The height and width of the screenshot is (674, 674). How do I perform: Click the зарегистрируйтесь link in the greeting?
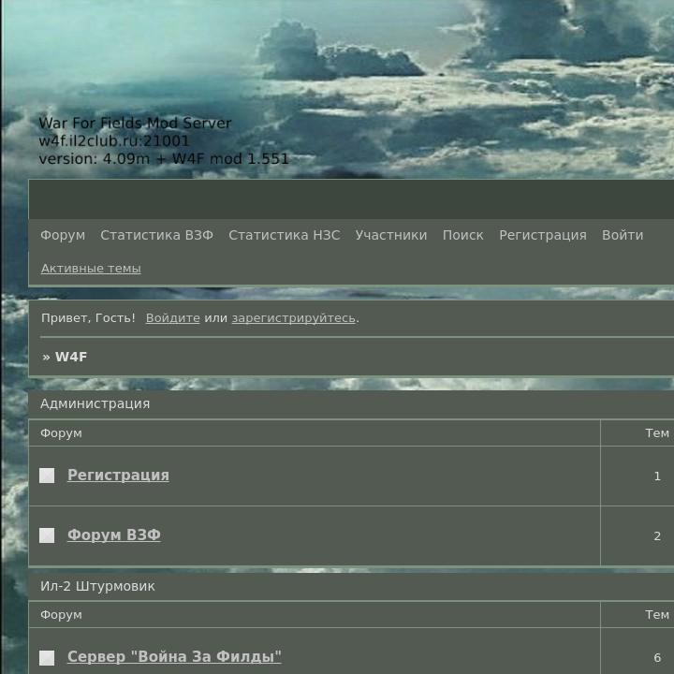pos(293,318)
